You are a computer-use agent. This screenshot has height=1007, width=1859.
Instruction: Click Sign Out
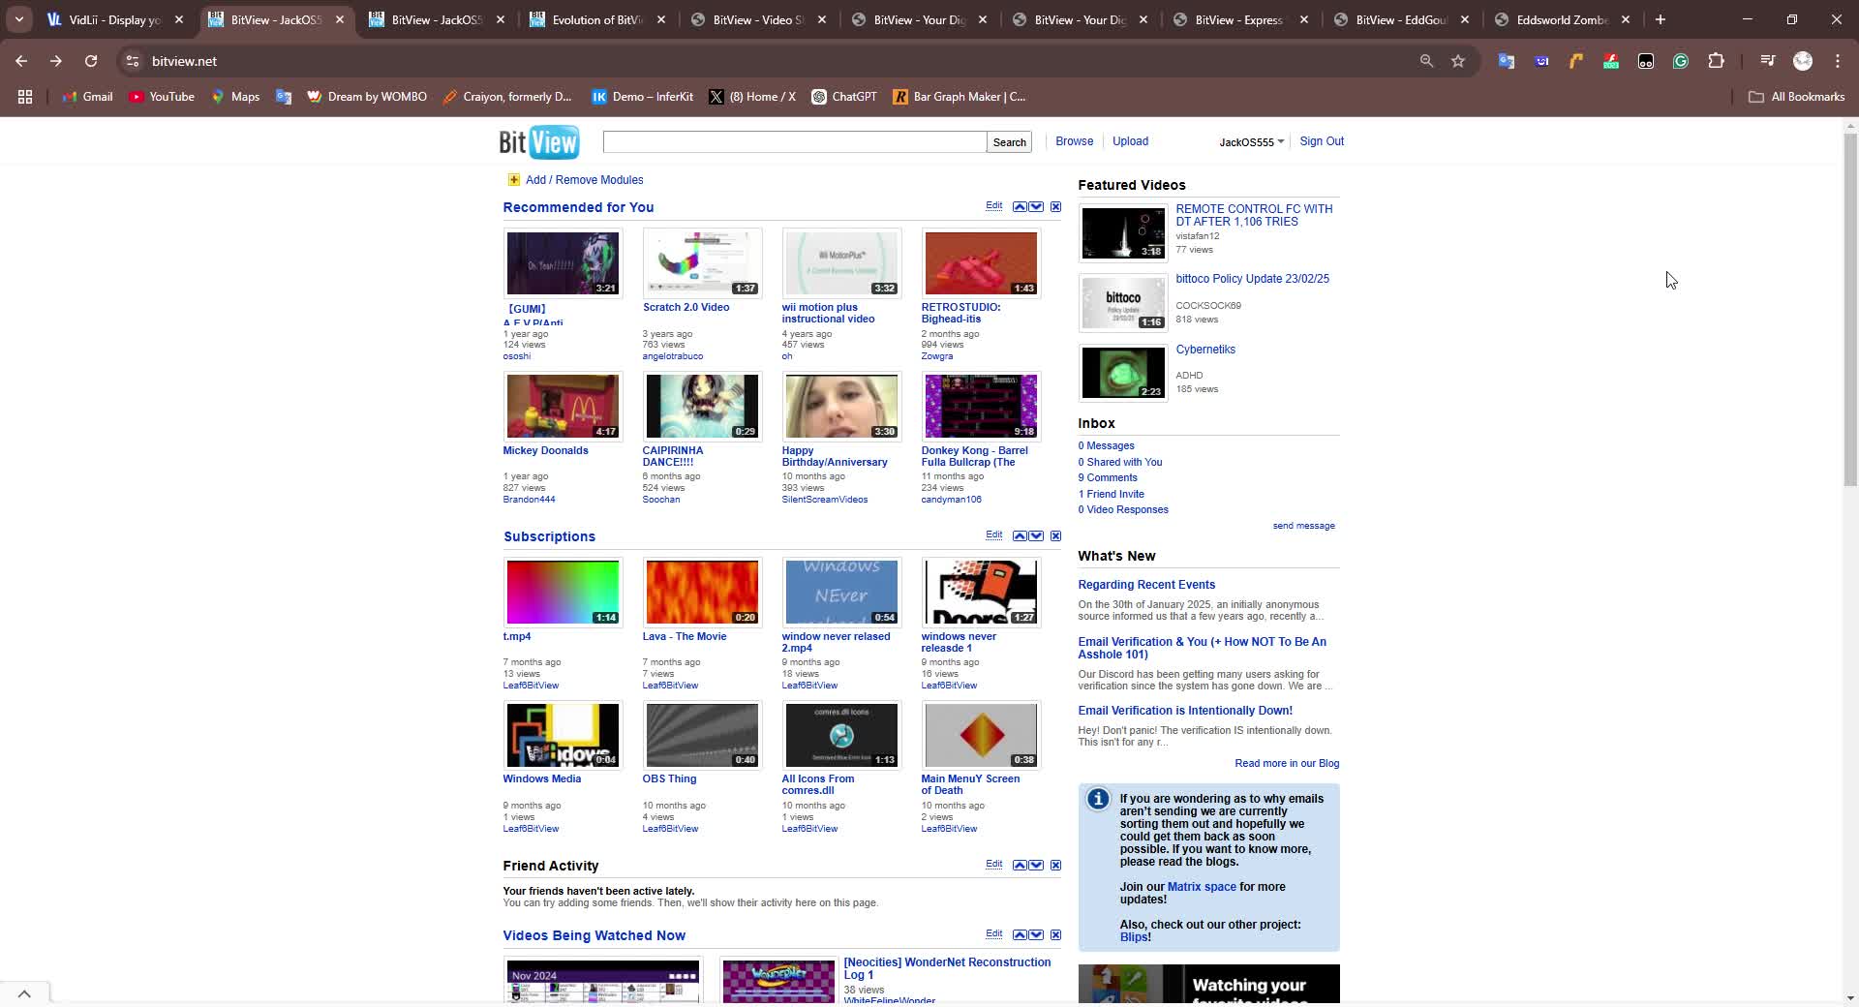(x=1322, y=141)
